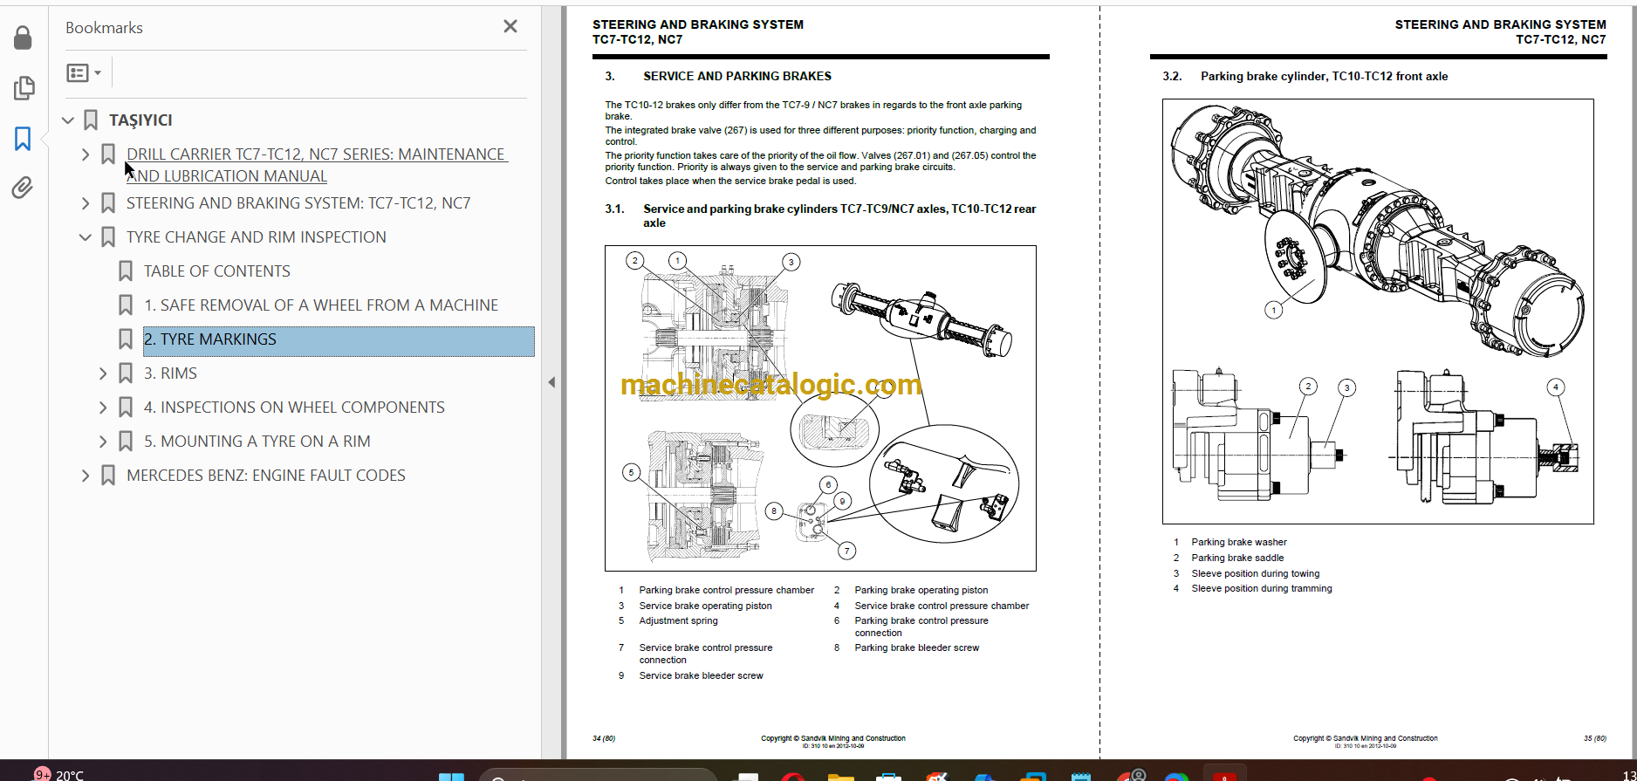Click bookmark icon beside 2. TYRE MARKINGS
Screen dimensions: 1637x781
(x=126, y=339)
